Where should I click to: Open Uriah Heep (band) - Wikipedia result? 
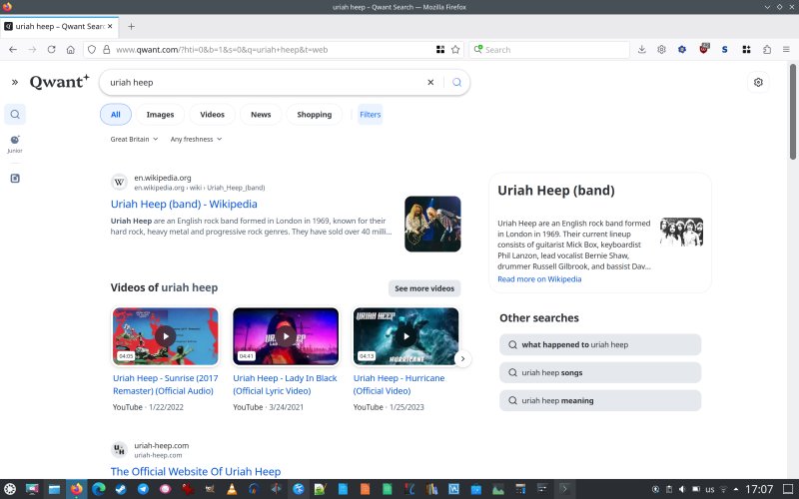tap(184, 205)
